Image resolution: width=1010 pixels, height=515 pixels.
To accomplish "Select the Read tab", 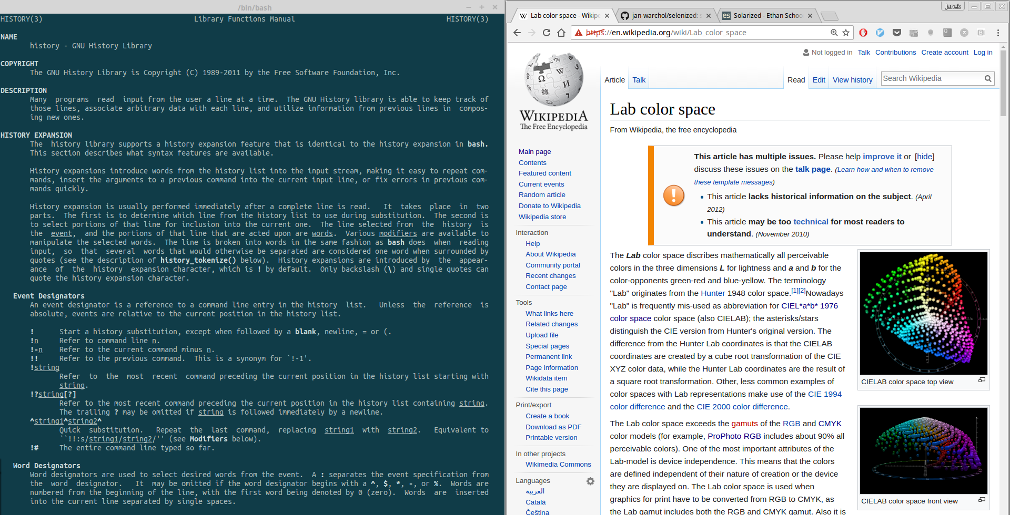I will (796, 80).
